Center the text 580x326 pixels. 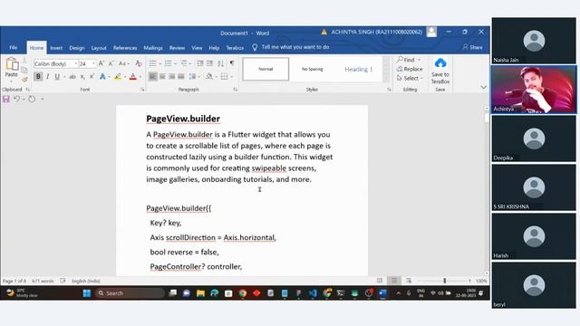(x=162, y=76)
